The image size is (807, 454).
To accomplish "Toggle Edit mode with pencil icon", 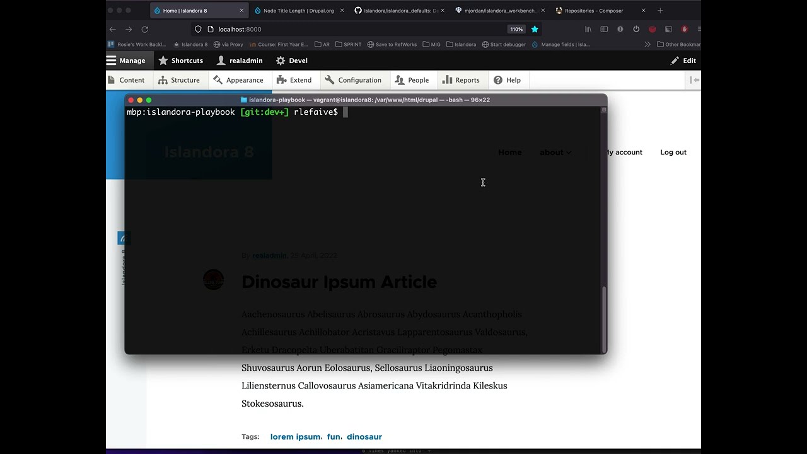I will click(683, 61).
